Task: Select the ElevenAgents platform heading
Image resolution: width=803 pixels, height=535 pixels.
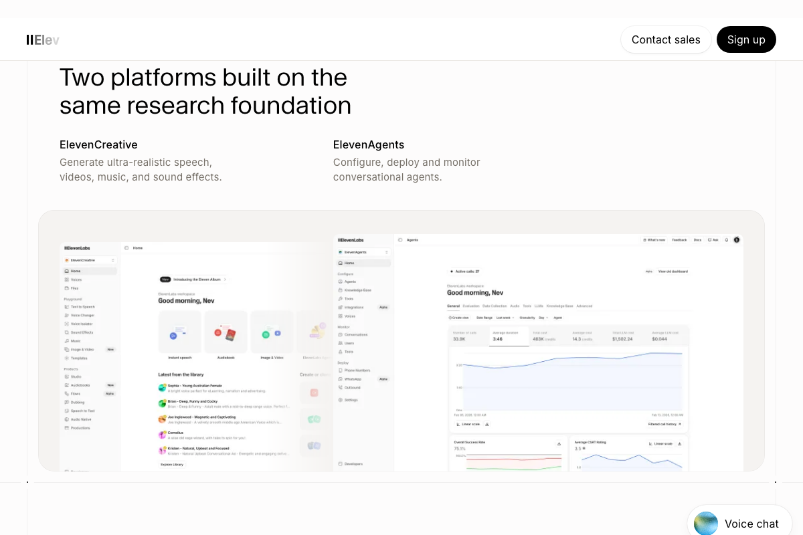Action: point(369,144)
